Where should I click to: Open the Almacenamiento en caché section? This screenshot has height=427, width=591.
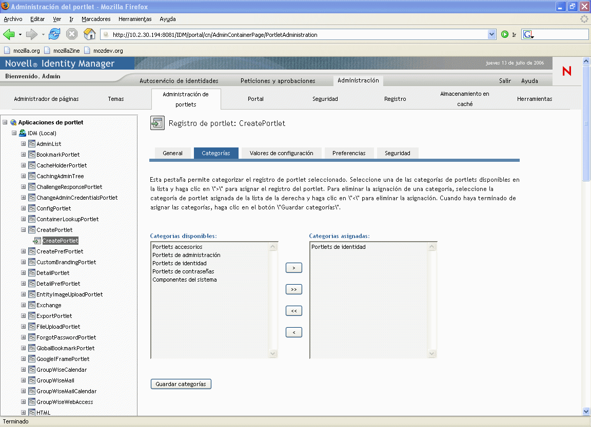point(465,99)
